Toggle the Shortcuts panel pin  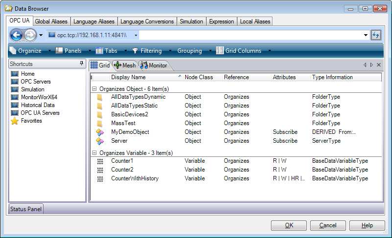coord(81,64)
